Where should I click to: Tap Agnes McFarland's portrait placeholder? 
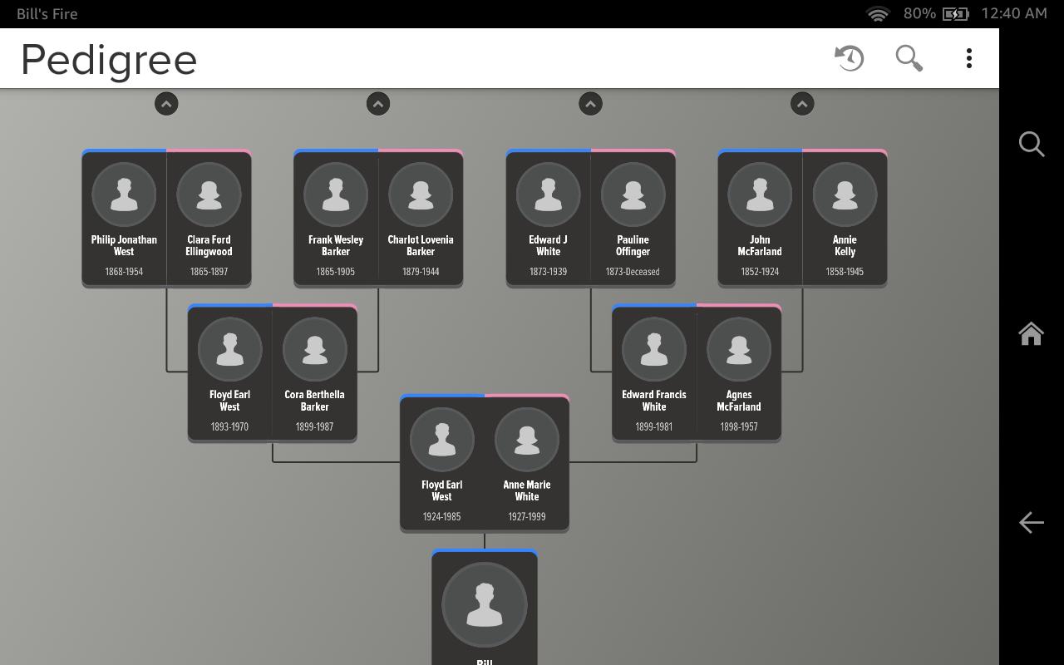739,349
